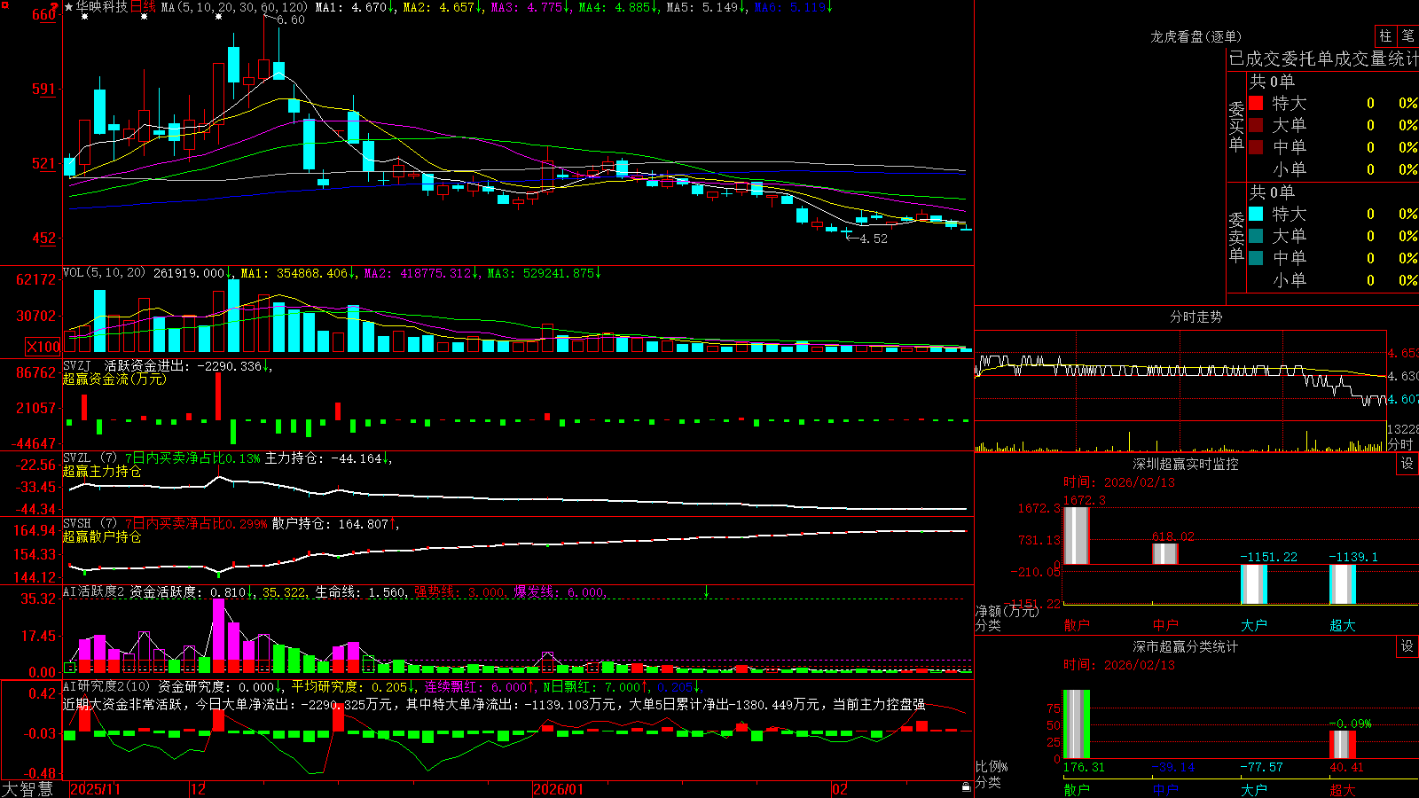Click the 02 month marker on timeline
1419x798 pixels.
click(x=840, y=789)
